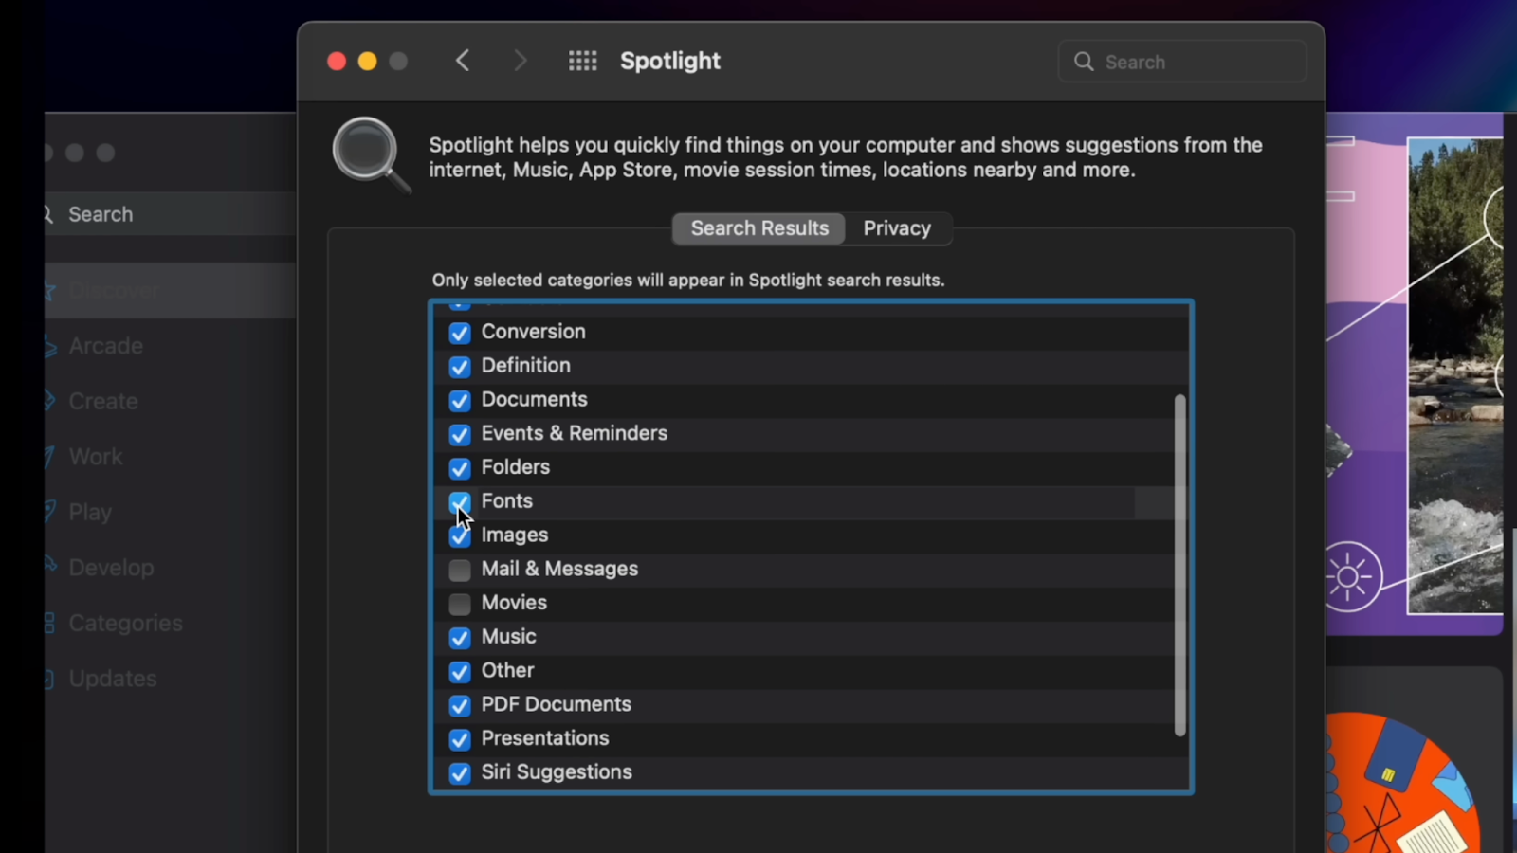Viewport: 1517px width, 853px height.
Task: Enable the Mail & Messages checkbox
Action: (x=460, y=570)
